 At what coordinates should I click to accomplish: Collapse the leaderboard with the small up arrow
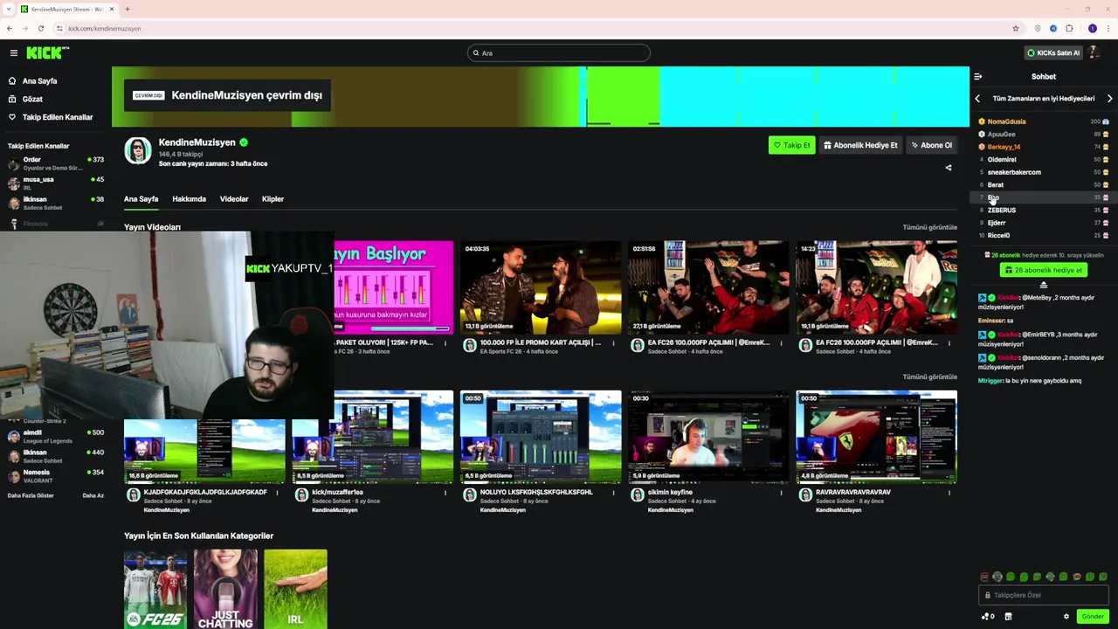[1043, 286]
